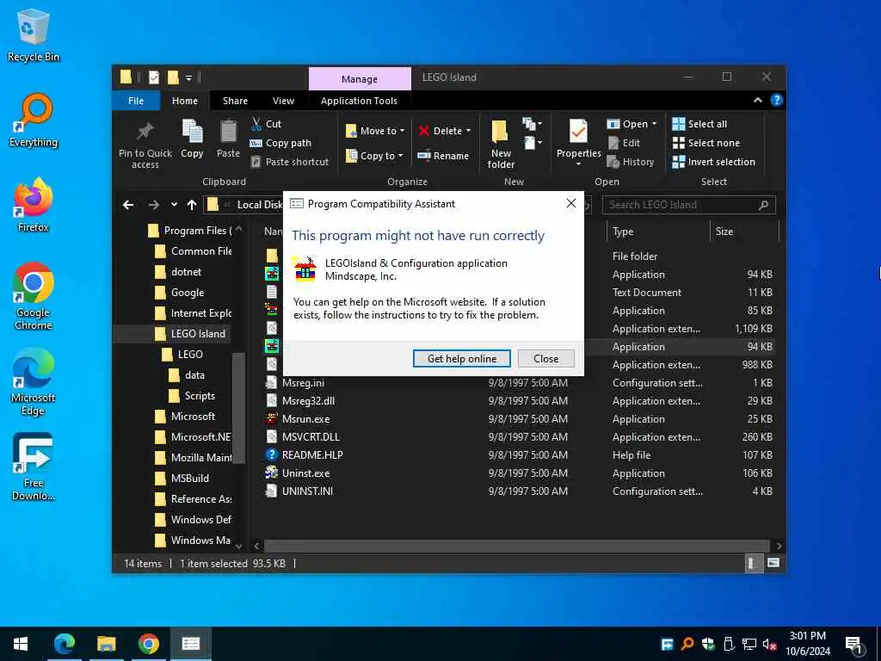Select the dotnet folder in the tree

click(178, 272)
